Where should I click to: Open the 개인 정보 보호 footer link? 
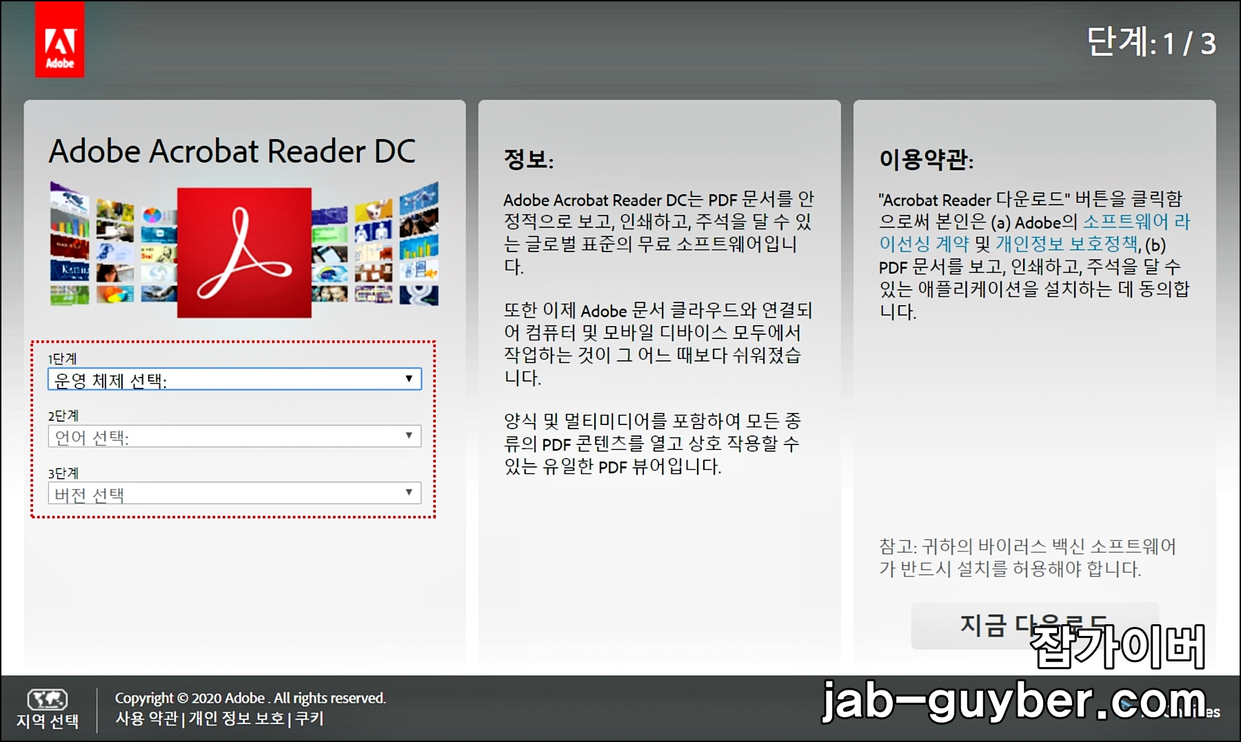tap(236, 719)
